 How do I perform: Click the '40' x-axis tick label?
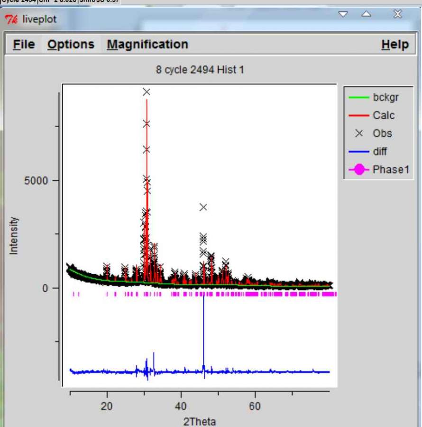coord(181,406)
